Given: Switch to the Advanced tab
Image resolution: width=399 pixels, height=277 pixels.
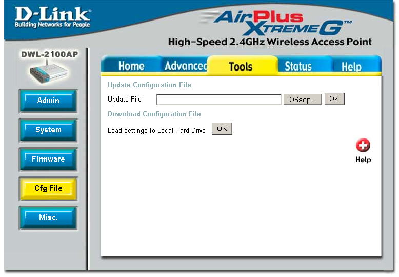Looking at the screenshot, I should click(x=186, y=66).
